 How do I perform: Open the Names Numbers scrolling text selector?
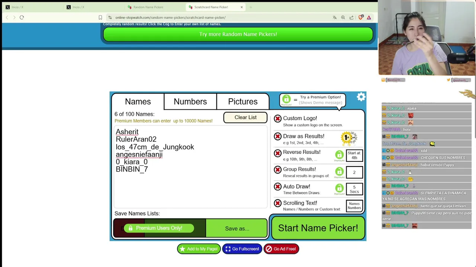[x=354, y=205]
